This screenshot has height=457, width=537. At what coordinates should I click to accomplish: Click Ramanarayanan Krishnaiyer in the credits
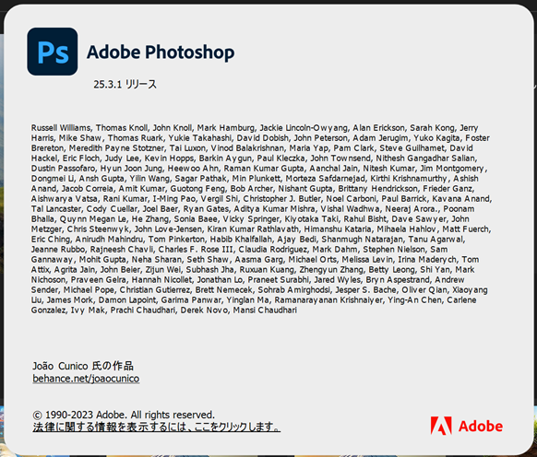click(x=328, y=300)
